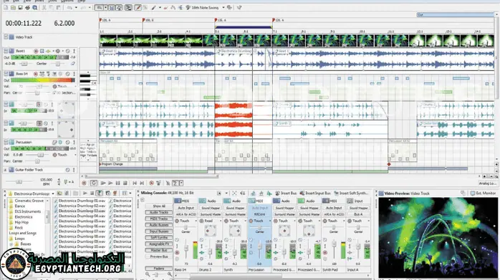Click Show All in Mixing Console
Image resolution: width=500 pixels, height=280 pixels.
159,206
